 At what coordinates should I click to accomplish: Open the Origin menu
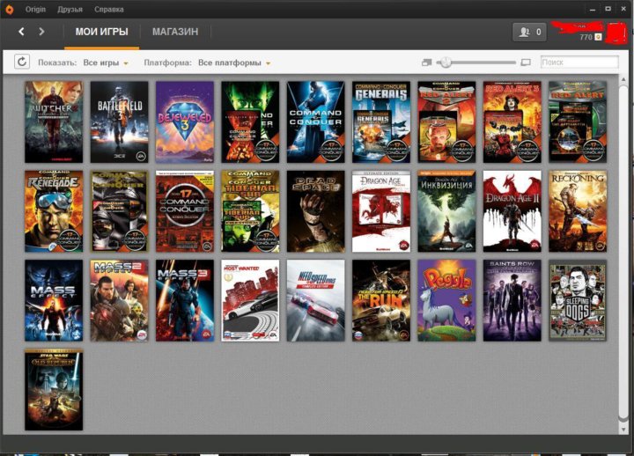coord(35,10)
